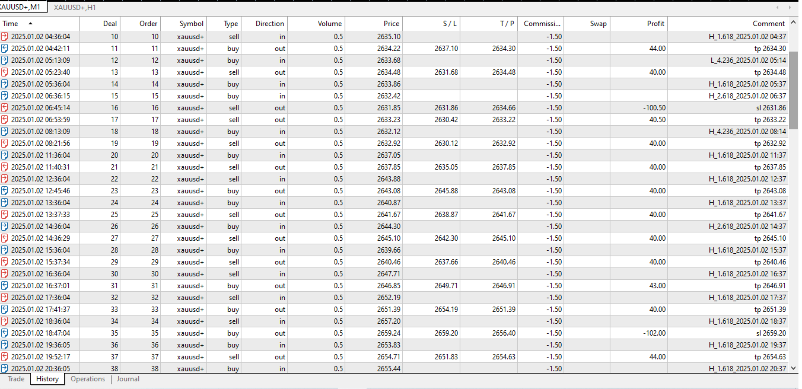Switch to the XAUUSD+,H1 chart tab
The height and width of the screenshot is (389, 802).
click(x=75, y=8)
